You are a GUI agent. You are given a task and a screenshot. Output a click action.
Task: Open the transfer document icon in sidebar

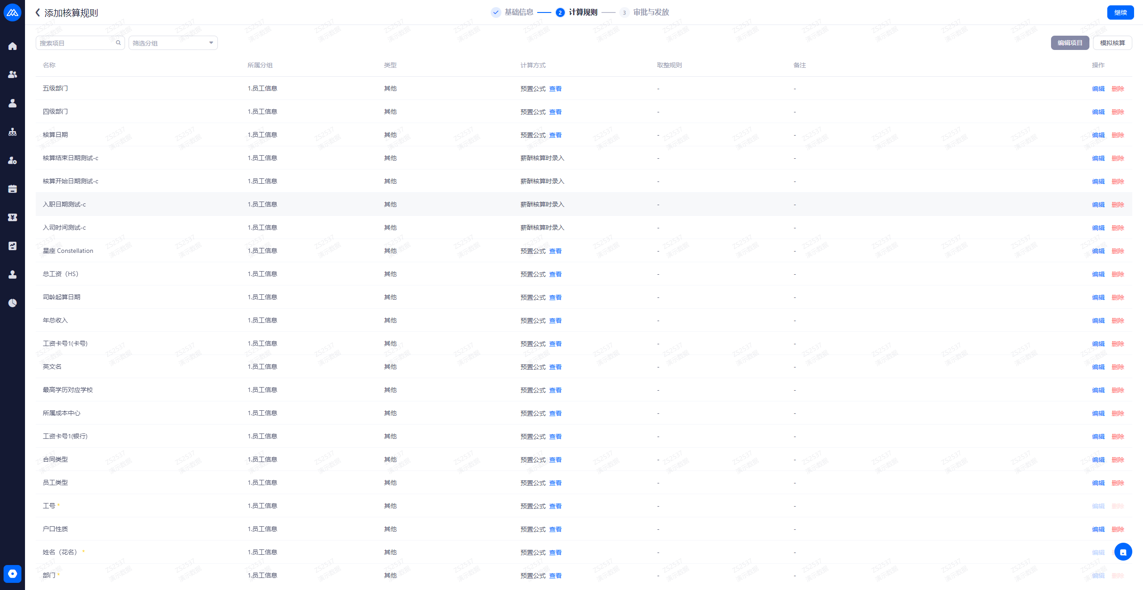[13, 246]
